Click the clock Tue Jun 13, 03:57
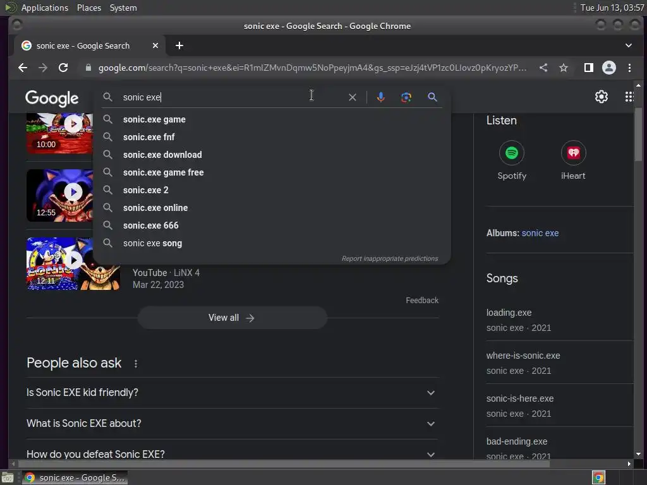The image size is (647, 485). pyautogui.click(x=612, y=8)
